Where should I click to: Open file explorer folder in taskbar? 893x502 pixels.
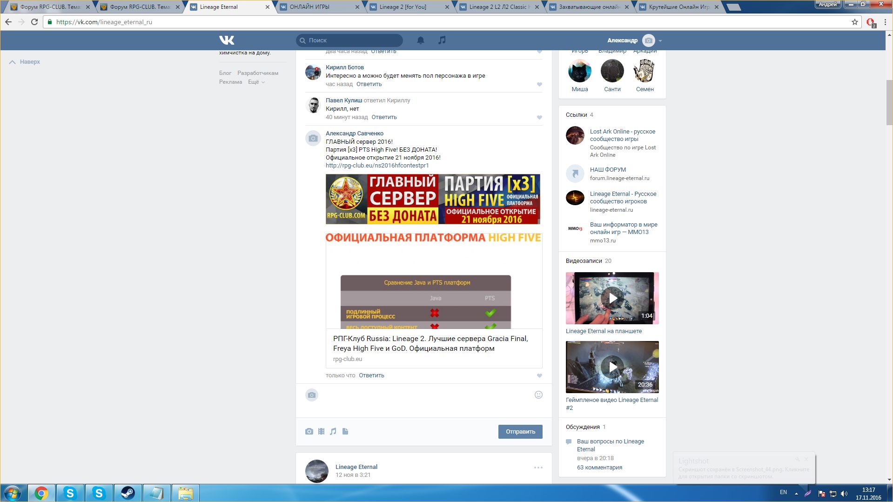click(185, 493)
